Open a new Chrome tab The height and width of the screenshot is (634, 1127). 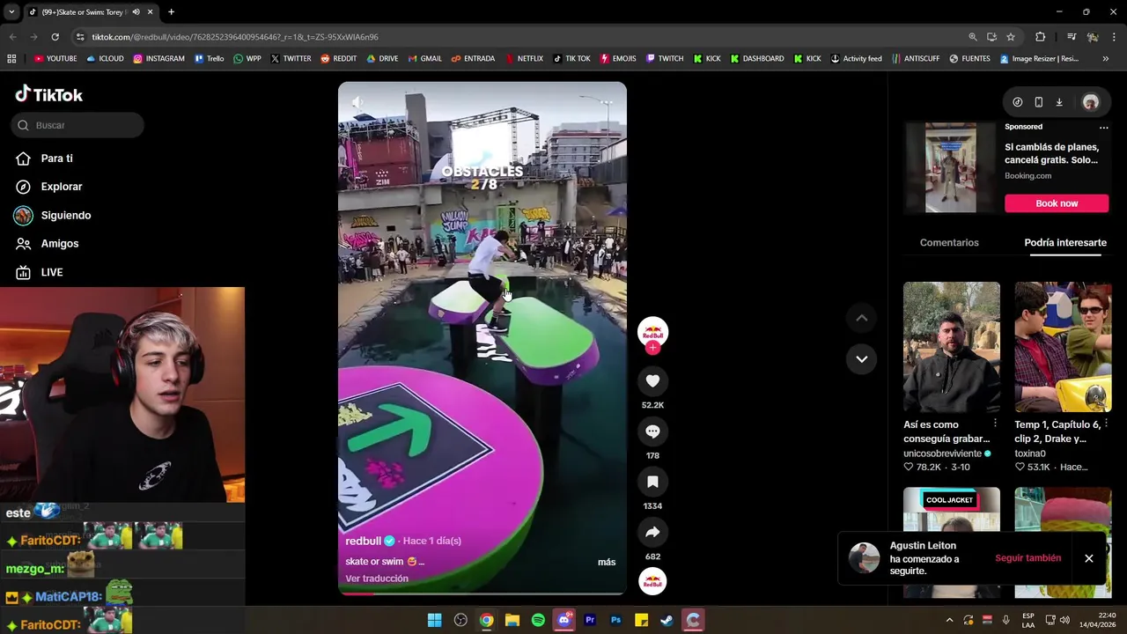(171, 12)
